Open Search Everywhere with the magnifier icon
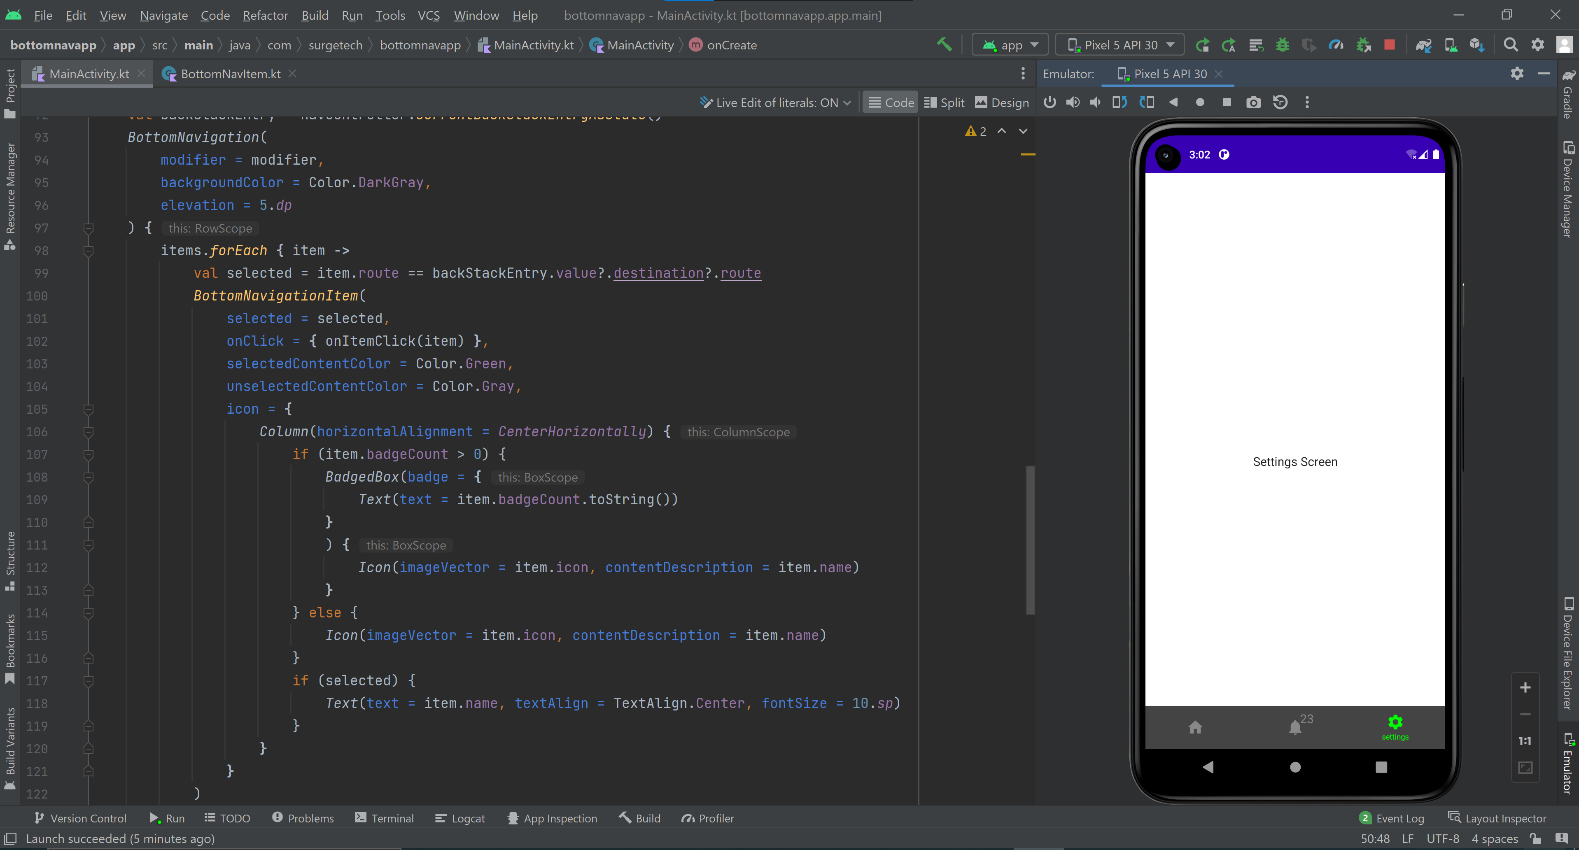 click(1511, 44)
